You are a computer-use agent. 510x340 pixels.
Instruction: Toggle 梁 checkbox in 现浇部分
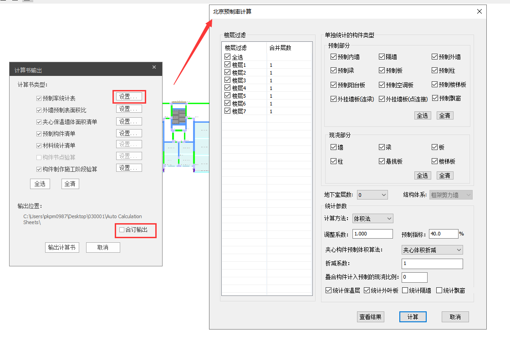[x=382, y=147]
